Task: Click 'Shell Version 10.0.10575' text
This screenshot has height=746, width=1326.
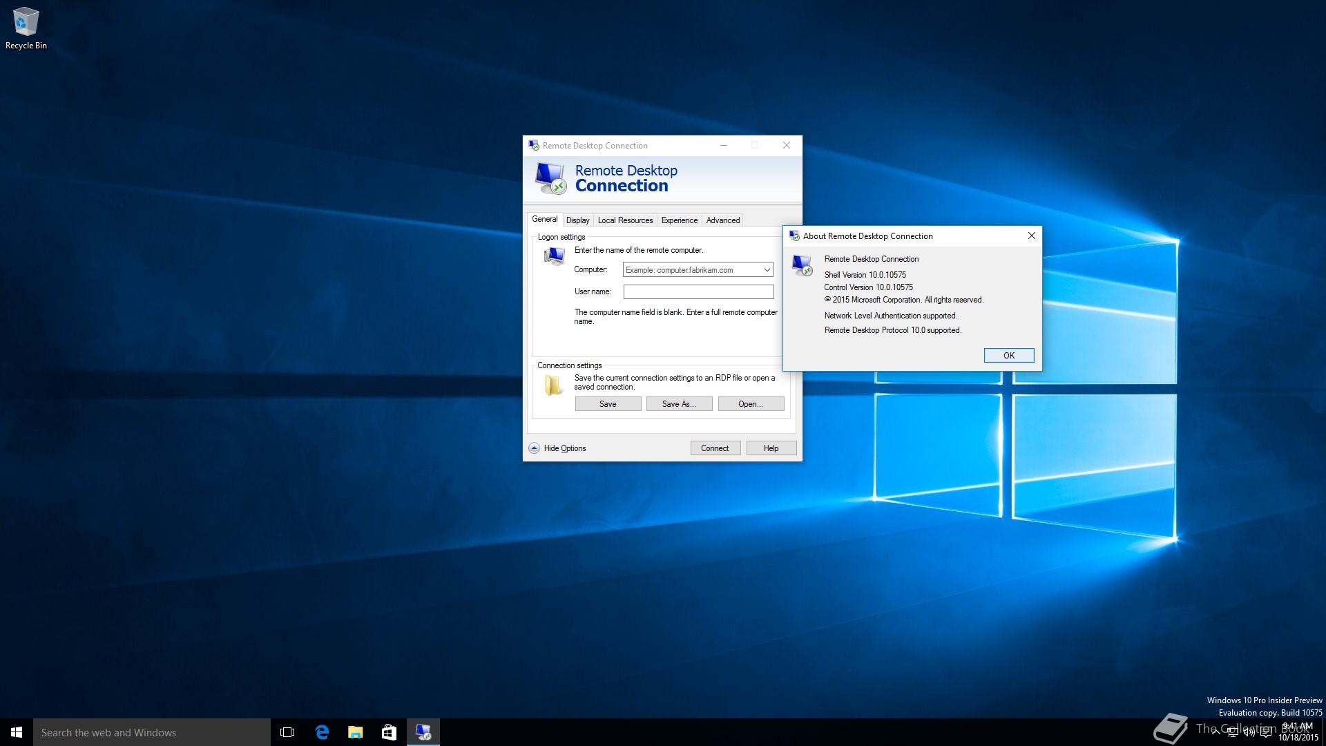Action: coord(865,275)
